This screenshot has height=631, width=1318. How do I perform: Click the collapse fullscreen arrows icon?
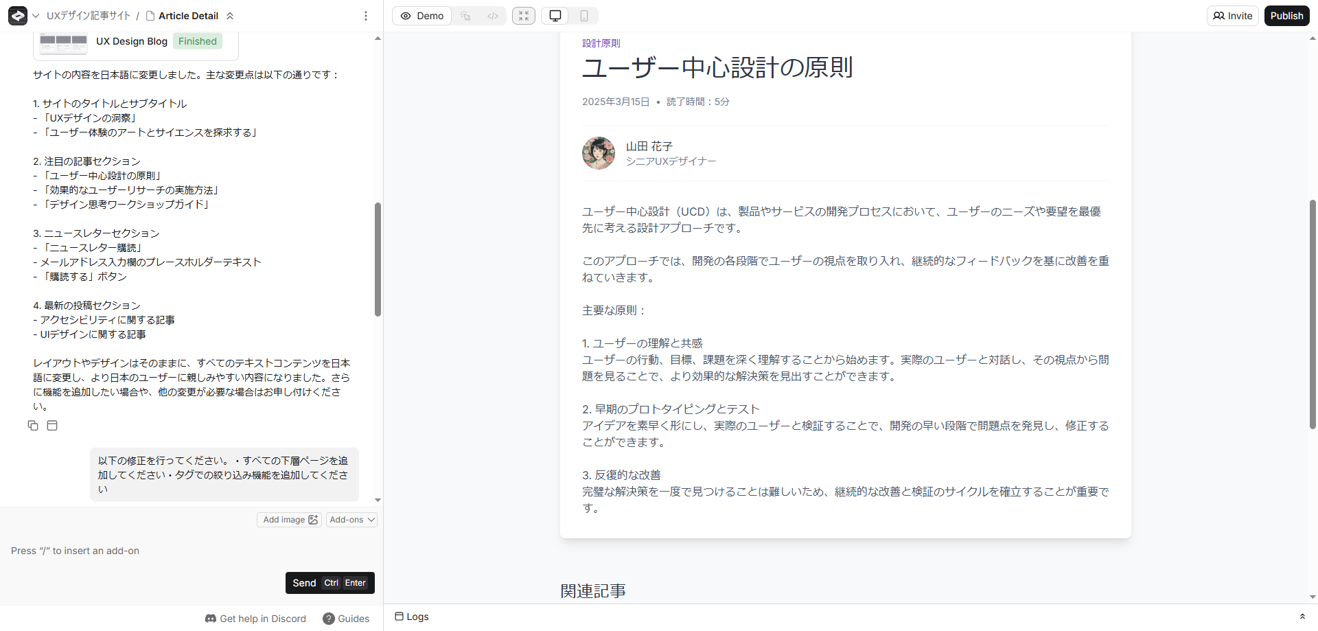[x=523, y=16]
